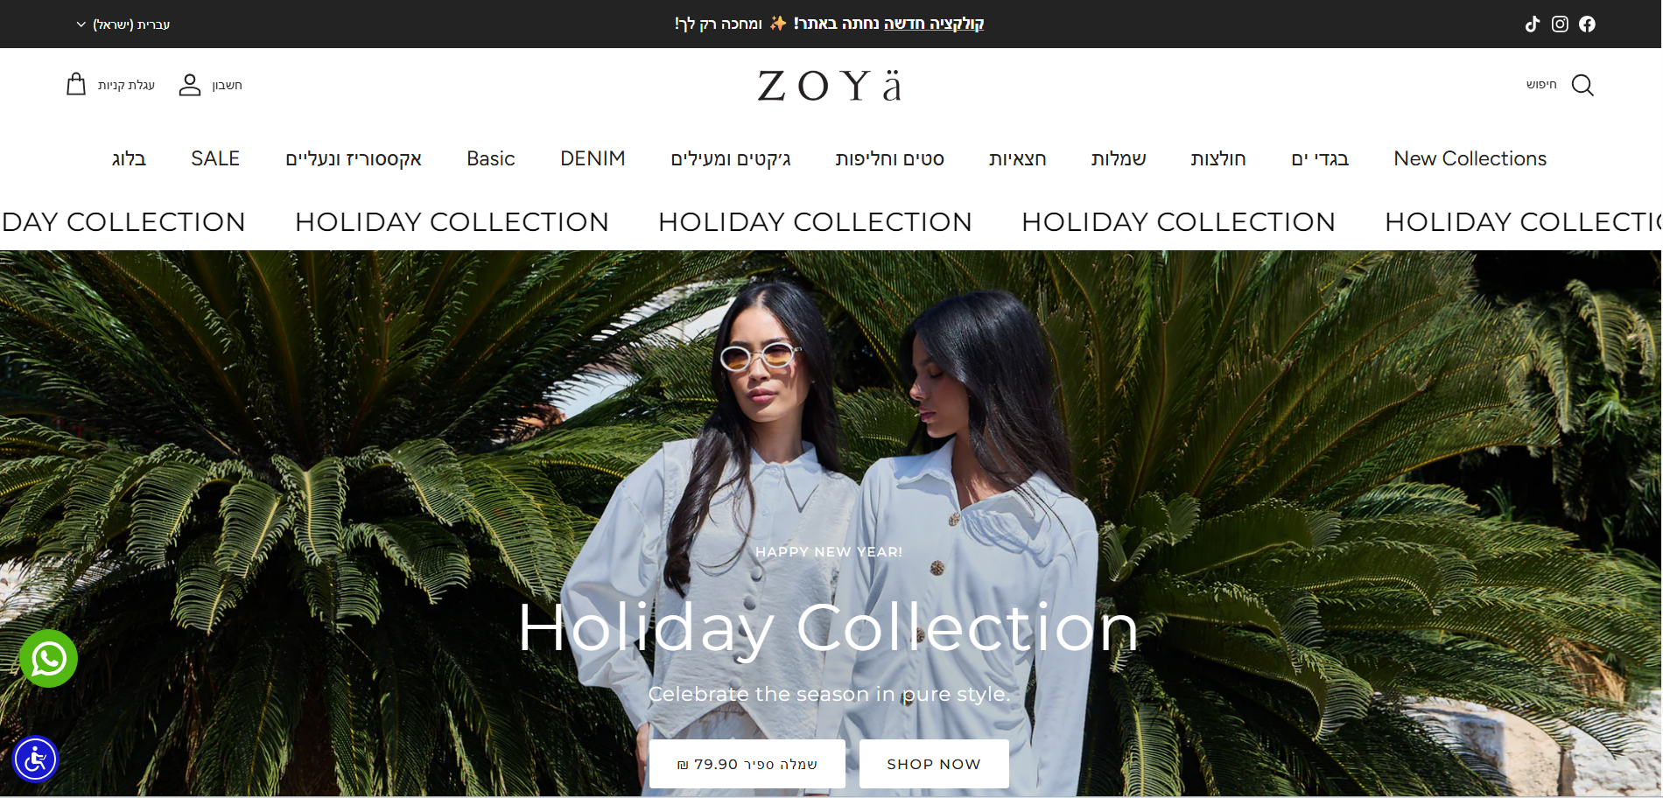
Task: Open the accessibility widget icon
Action: coord(35,759)
